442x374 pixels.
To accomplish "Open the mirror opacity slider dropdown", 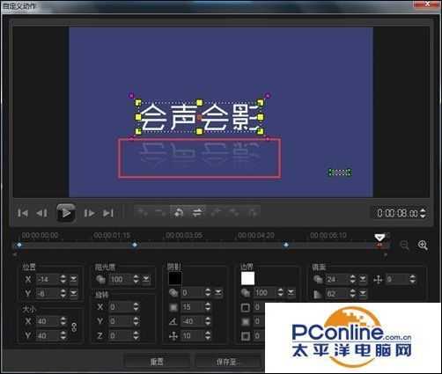I will point(363,279).
